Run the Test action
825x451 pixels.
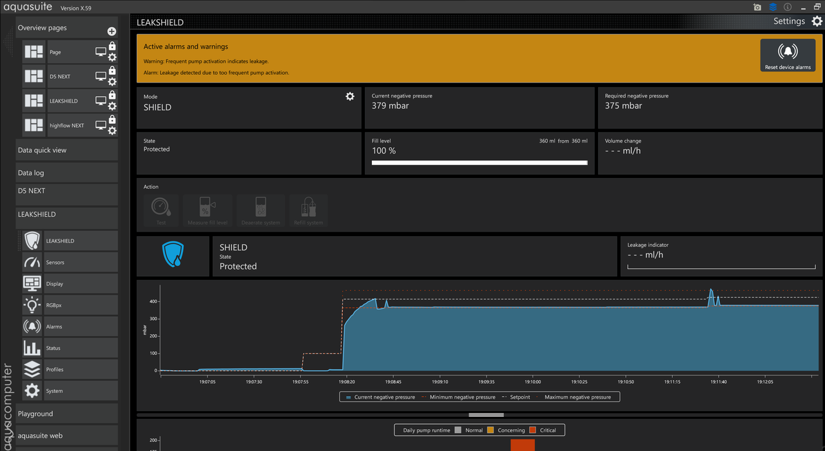pyautogui.click(x=161, y=210)
